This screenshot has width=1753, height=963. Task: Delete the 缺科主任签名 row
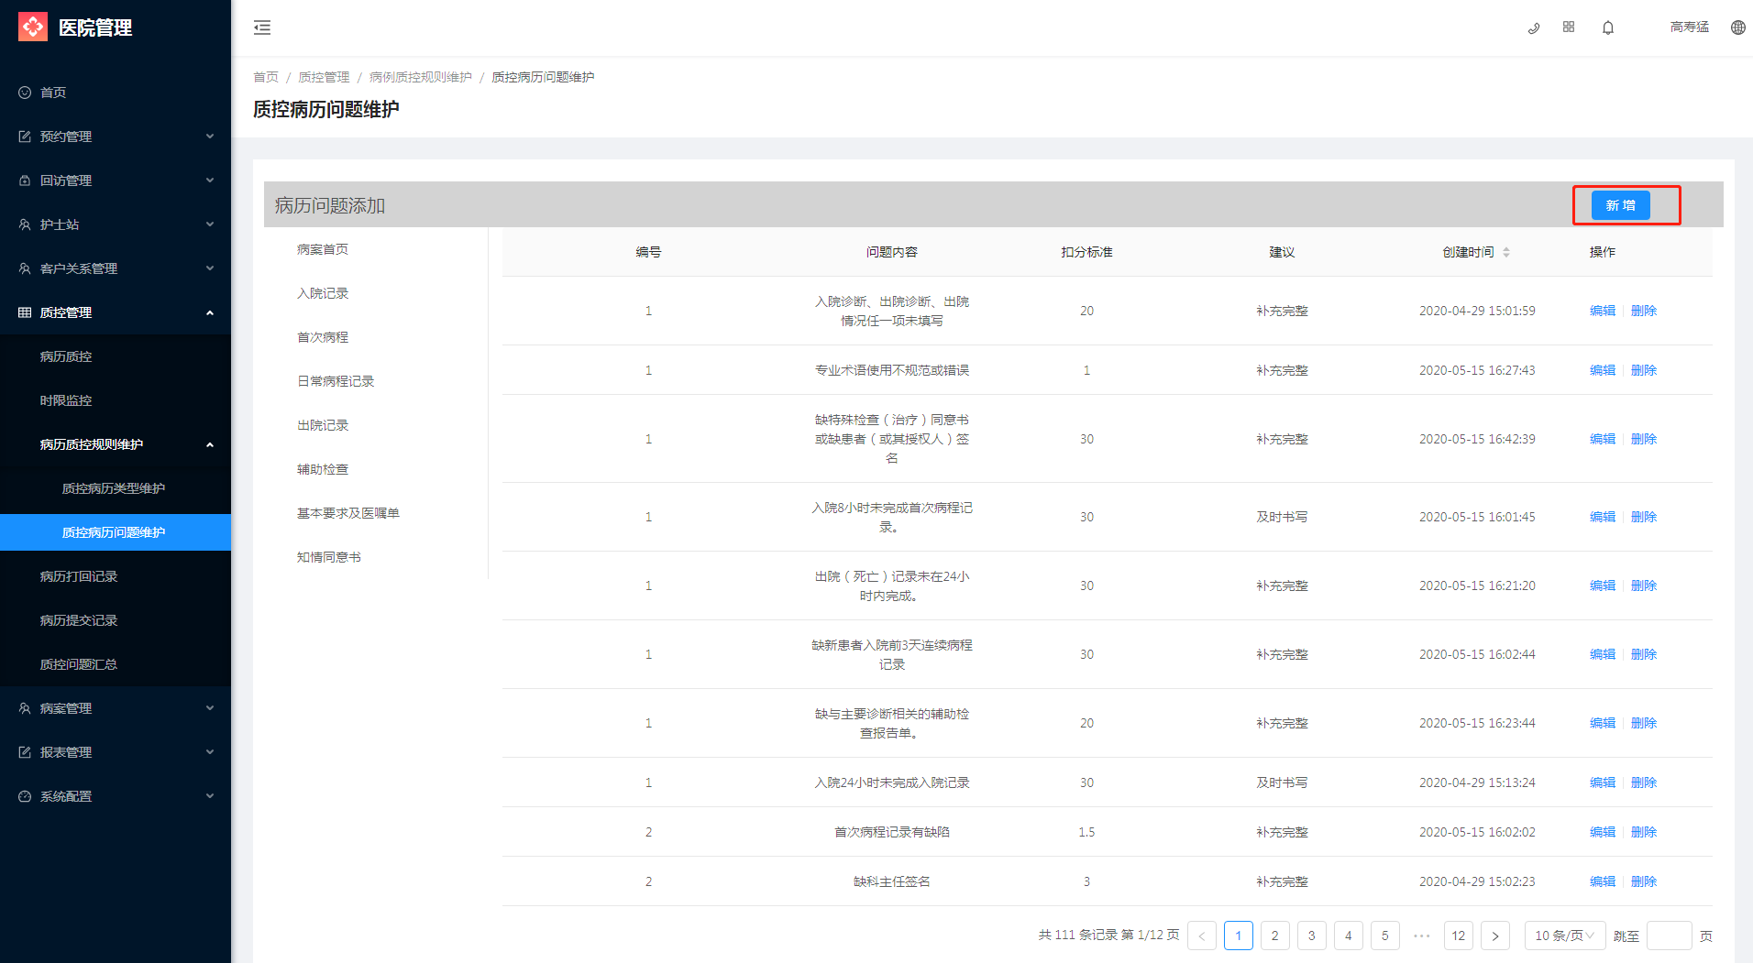pos(1644,881)
